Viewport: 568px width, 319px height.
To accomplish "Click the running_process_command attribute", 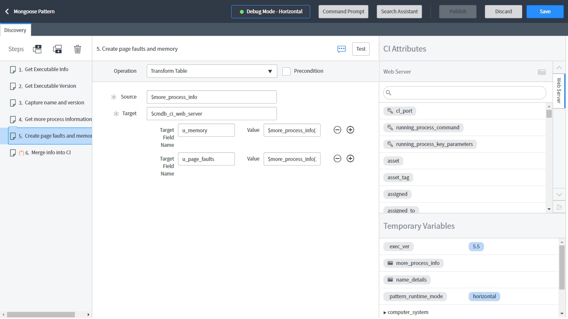I will (x=423, y=128).
